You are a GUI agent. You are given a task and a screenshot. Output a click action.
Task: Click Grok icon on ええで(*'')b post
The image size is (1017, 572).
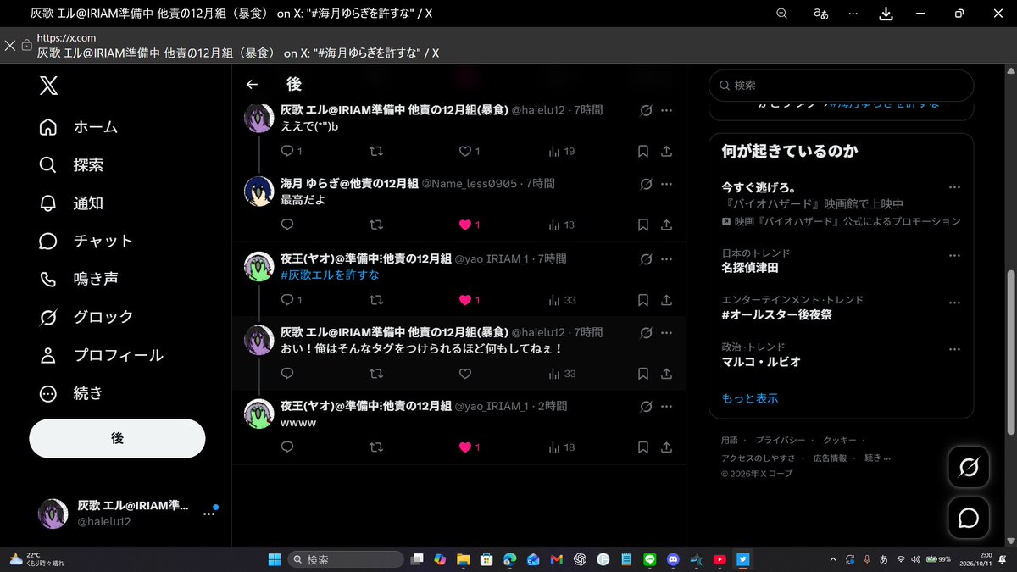point(645,110)
